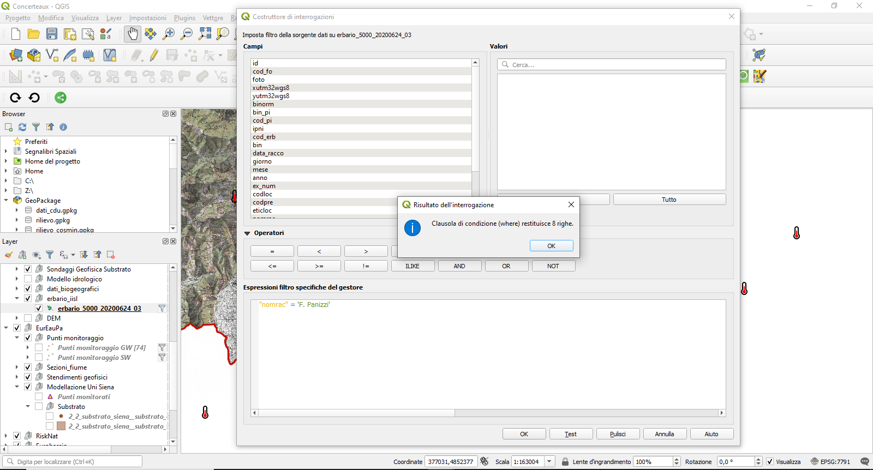Click the New Project toolbar icon

point(16,34)
